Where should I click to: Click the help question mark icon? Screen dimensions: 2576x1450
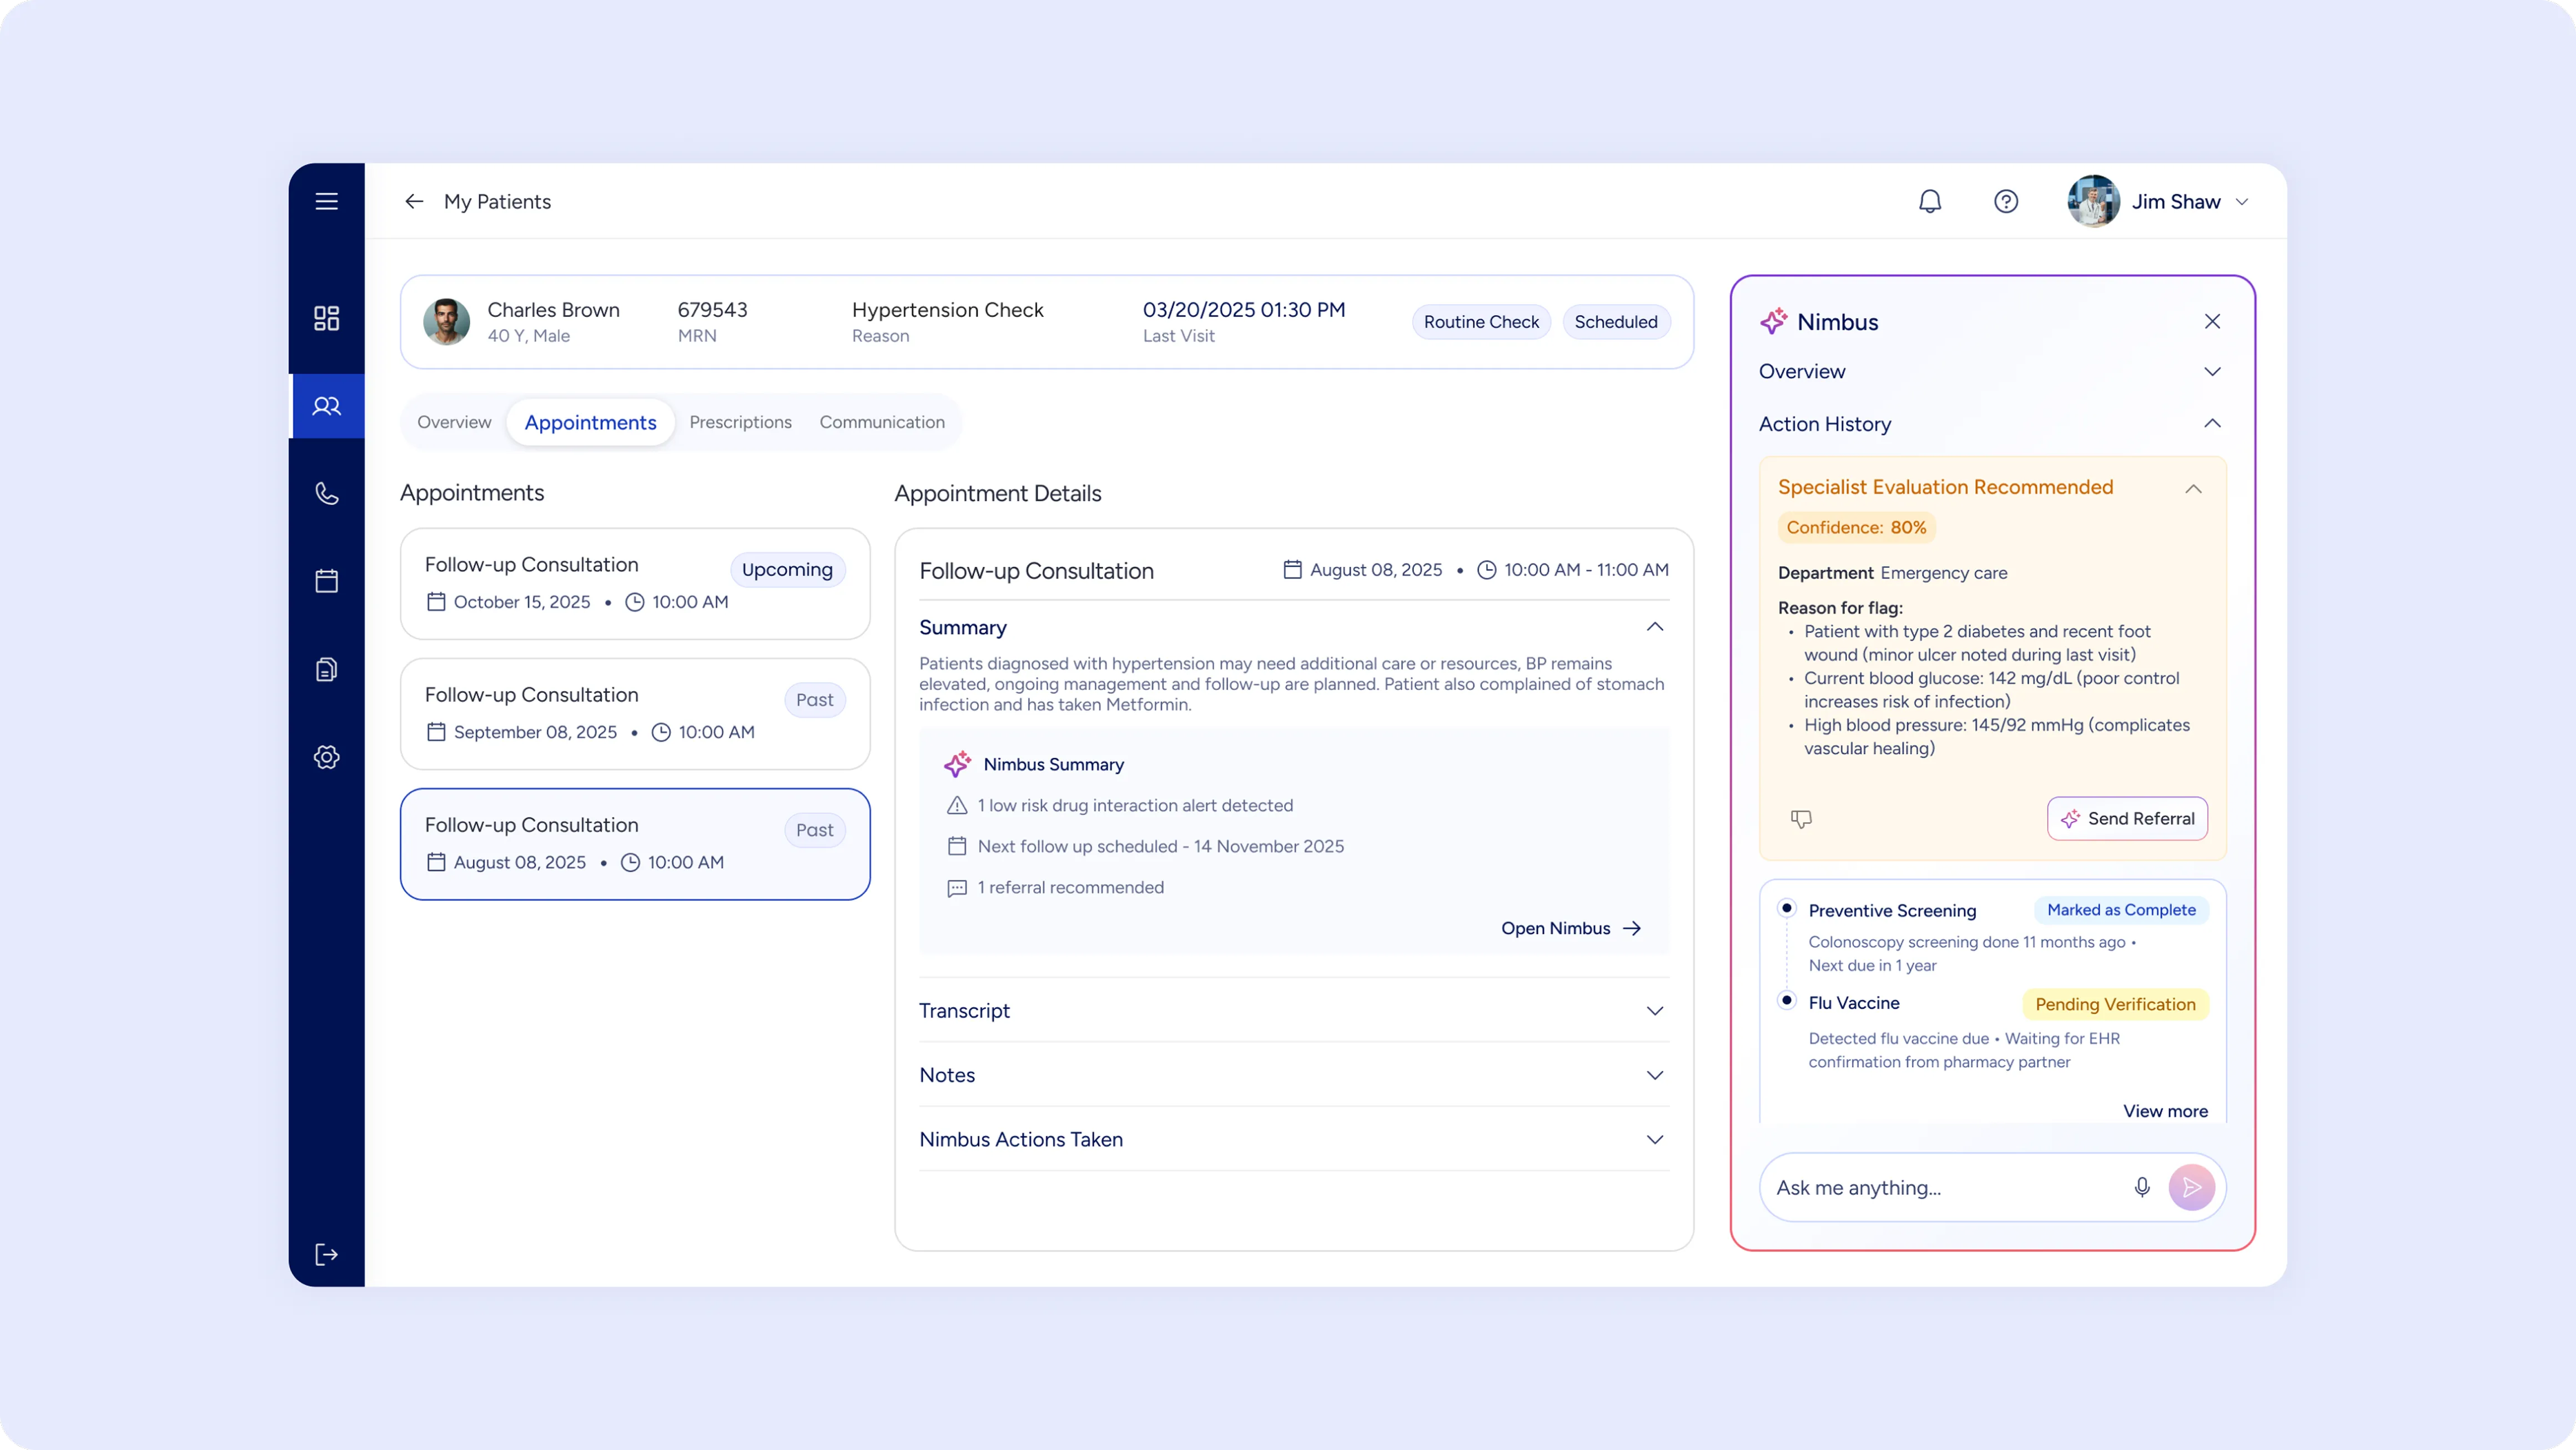point(2005,201)
